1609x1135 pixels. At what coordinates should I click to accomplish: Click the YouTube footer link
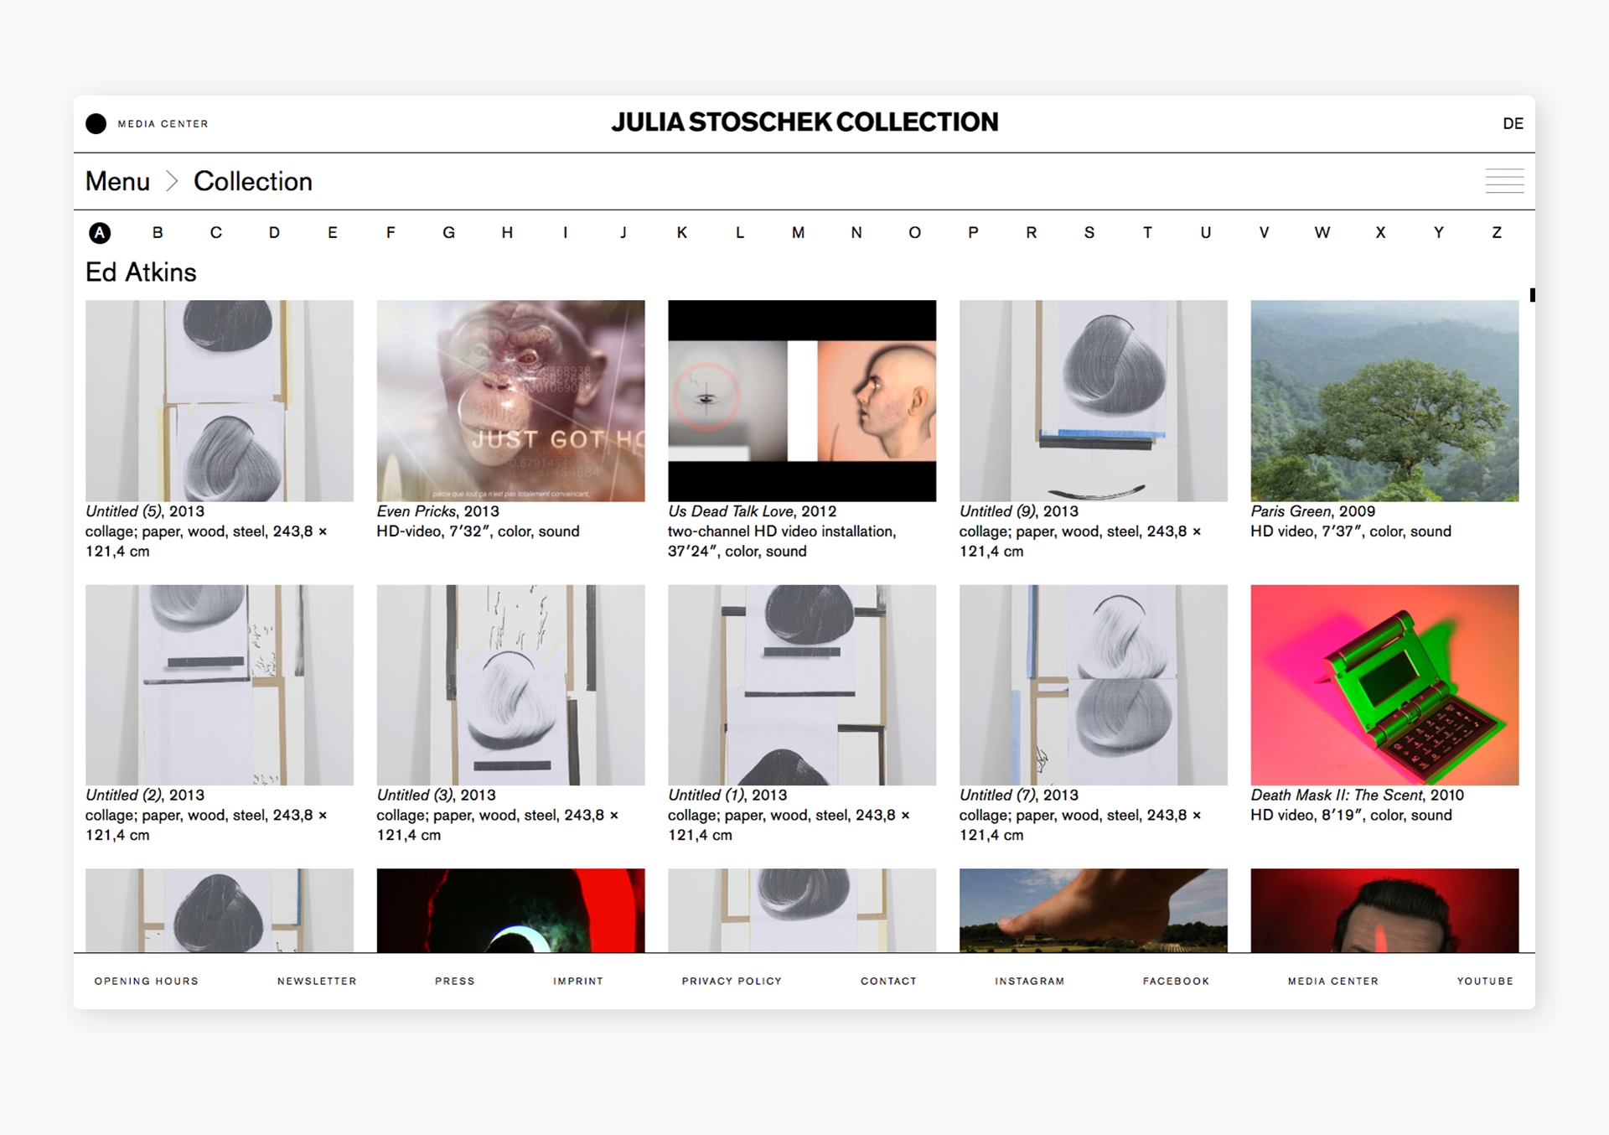pos(1484,981)
